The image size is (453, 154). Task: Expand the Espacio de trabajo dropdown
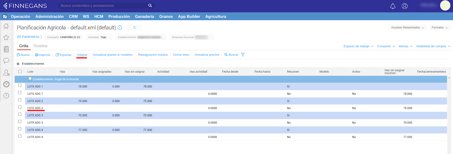coord(358,46)
